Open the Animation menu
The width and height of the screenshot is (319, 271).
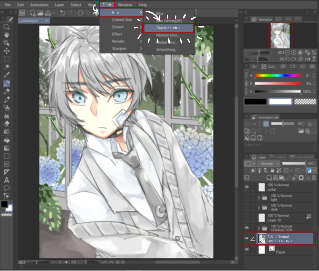pos(39,5)
